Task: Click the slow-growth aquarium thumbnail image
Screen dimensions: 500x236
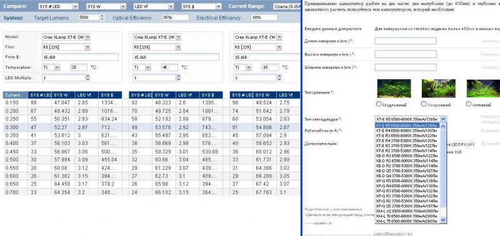Action: tap(394, 88)
